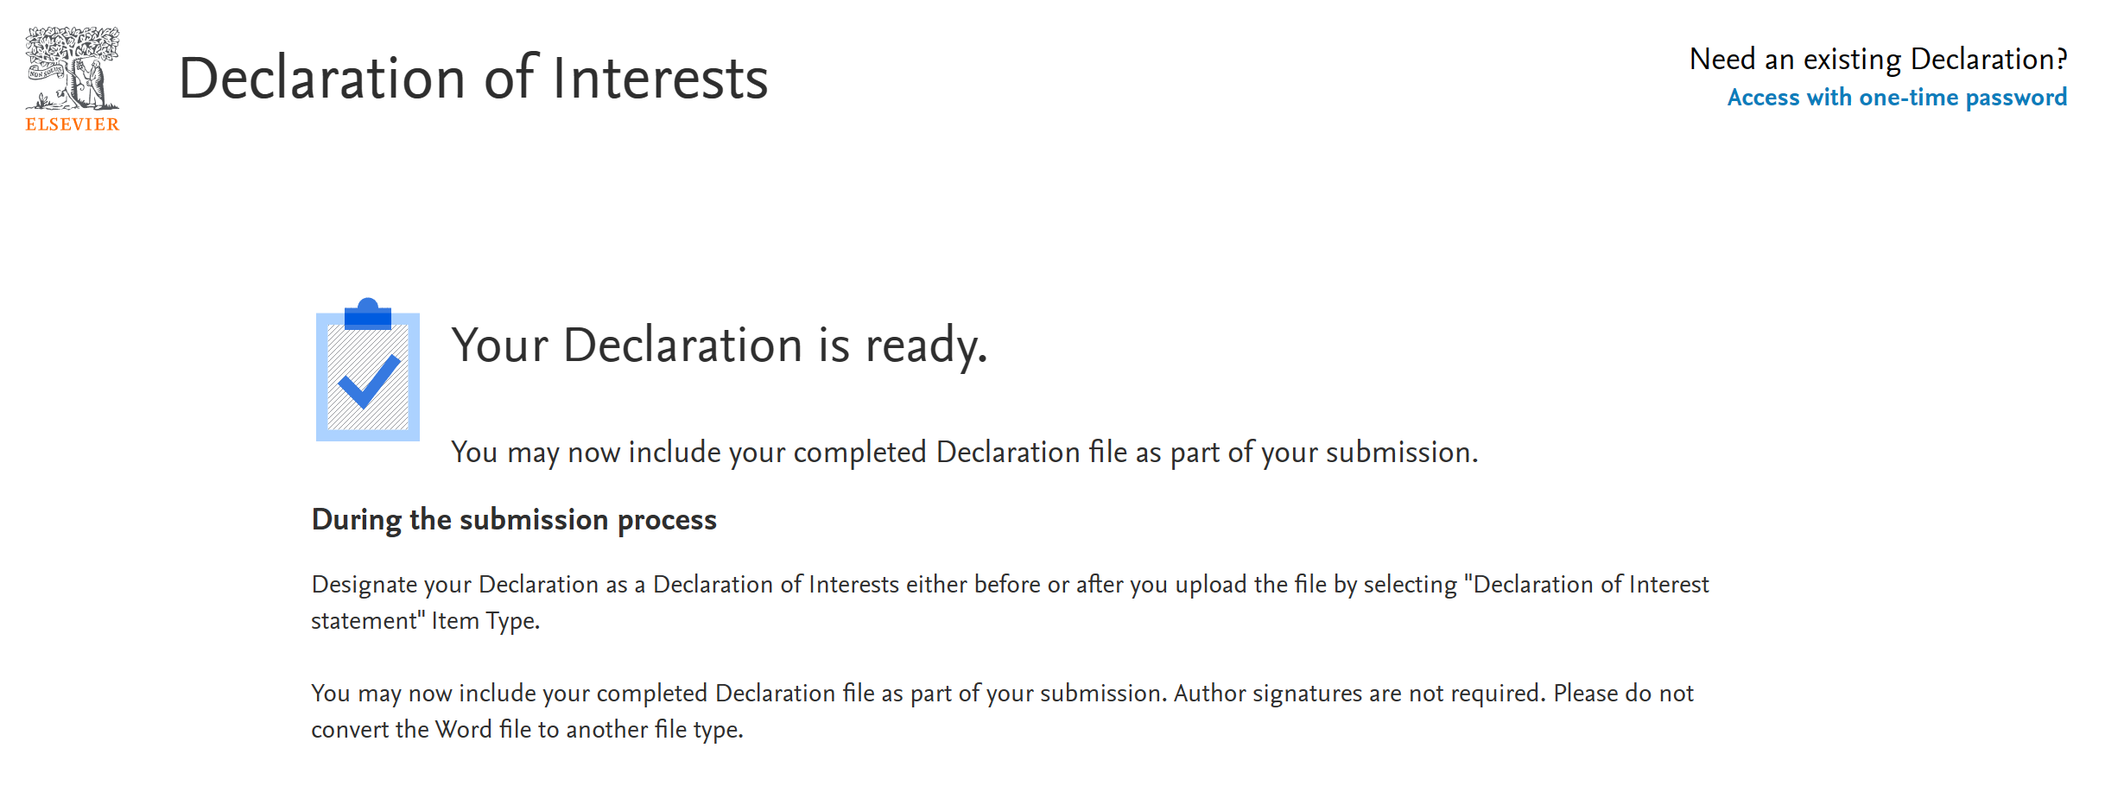Click the orange ELSEVIER wordmark under the logo
Screen dimensions: 2105x805
(x=73, y=124)
